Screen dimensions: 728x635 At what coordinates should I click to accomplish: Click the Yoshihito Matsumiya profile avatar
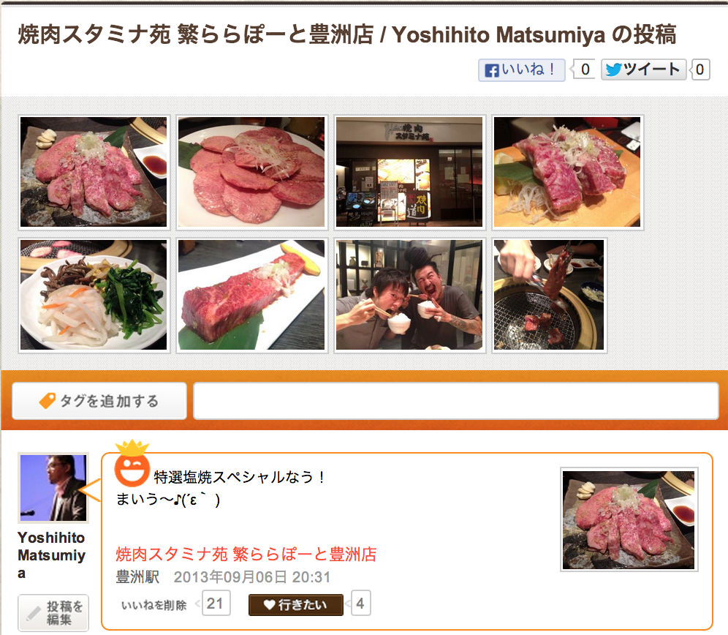pyautogui.click(x=53, y=488)
